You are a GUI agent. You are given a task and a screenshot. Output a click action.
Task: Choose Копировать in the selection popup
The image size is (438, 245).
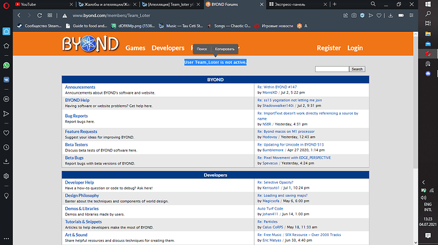(x=225, y=49)
